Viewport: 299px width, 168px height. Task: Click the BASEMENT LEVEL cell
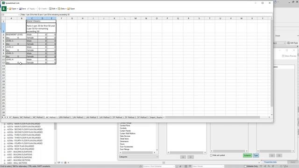point(16,35)
